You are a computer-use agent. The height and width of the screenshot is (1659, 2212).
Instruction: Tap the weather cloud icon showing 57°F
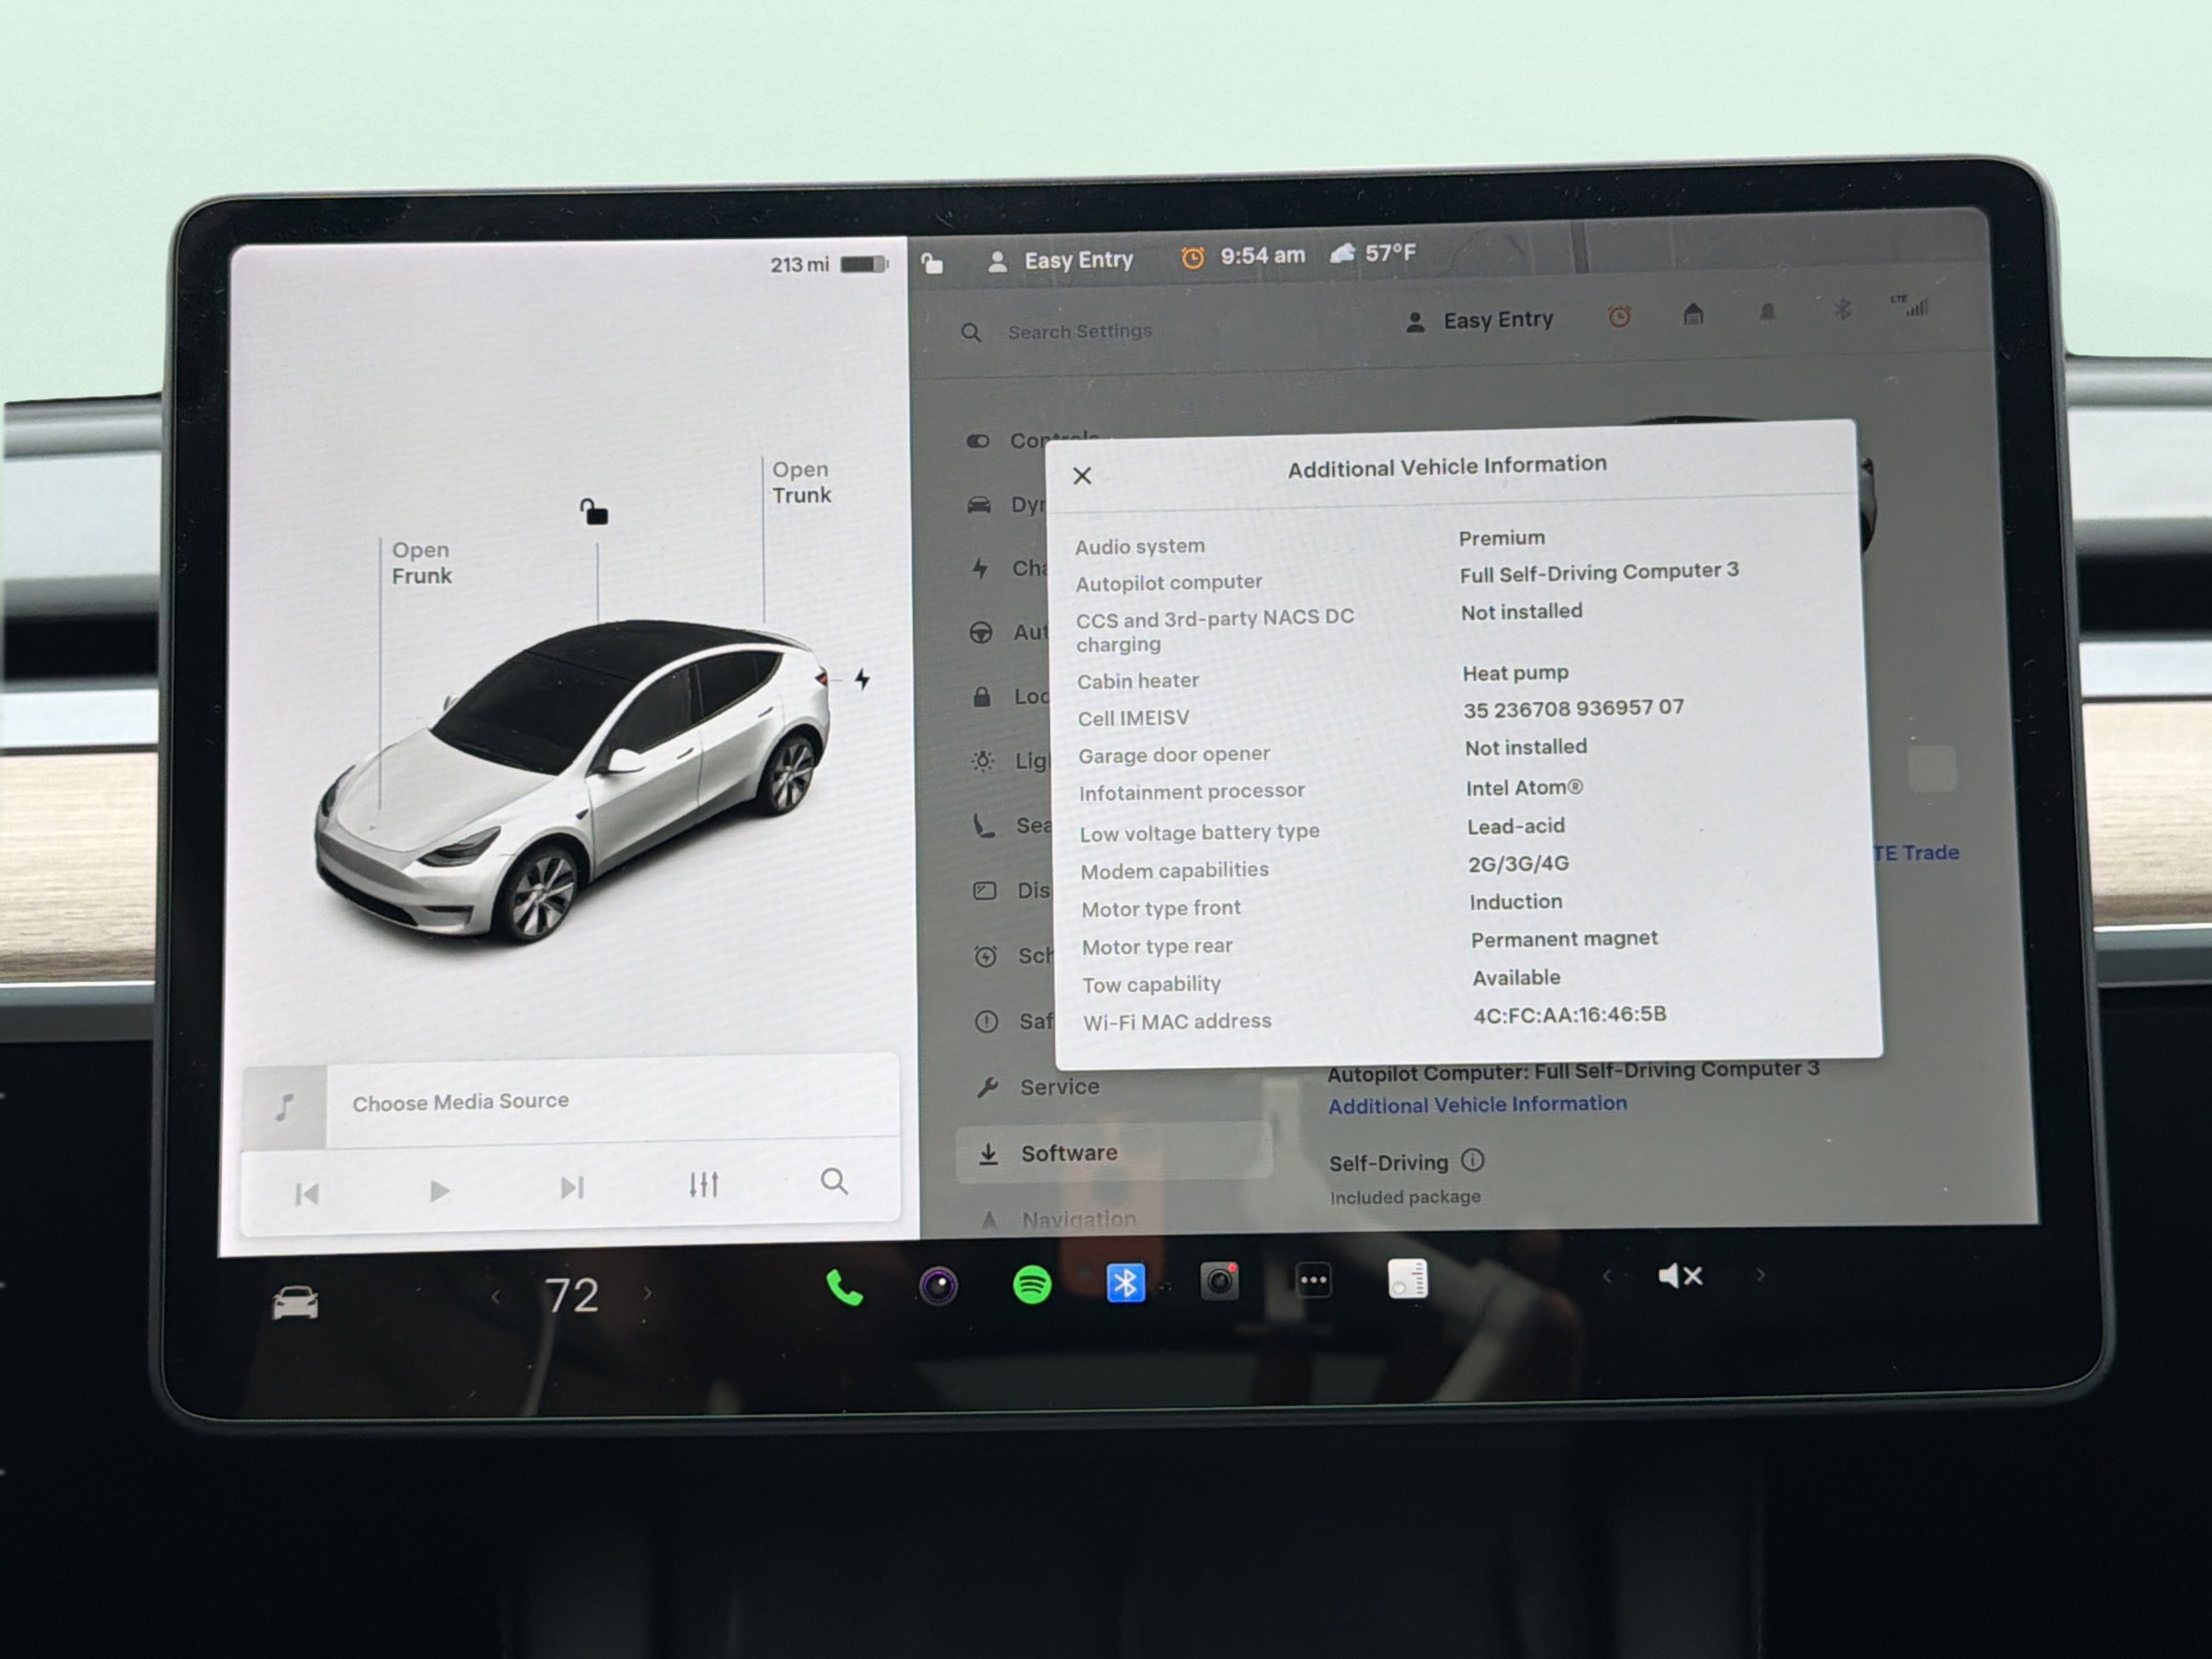tap(1343, 253)
